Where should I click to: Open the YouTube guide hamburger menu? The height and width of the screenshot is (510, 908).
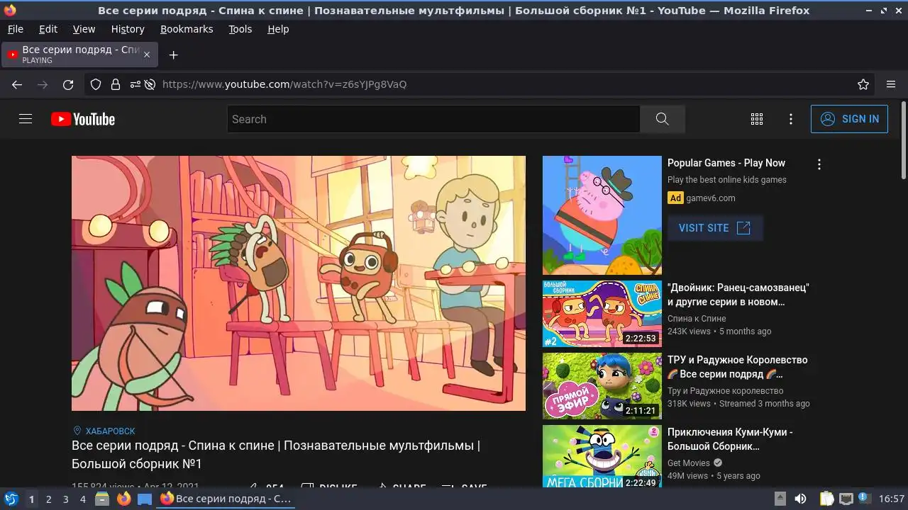pos(26,119)
